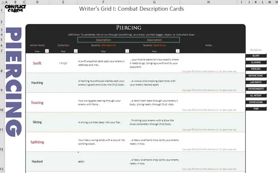The height and width of the screenshot is (173, 278).
Task: Select row 13 header
Action: (2, 162)
